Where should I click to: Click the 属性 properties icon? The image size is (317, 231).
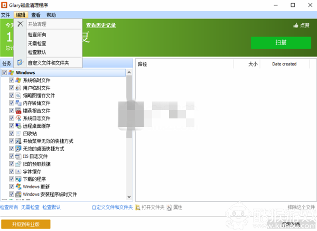click(169, 207)
